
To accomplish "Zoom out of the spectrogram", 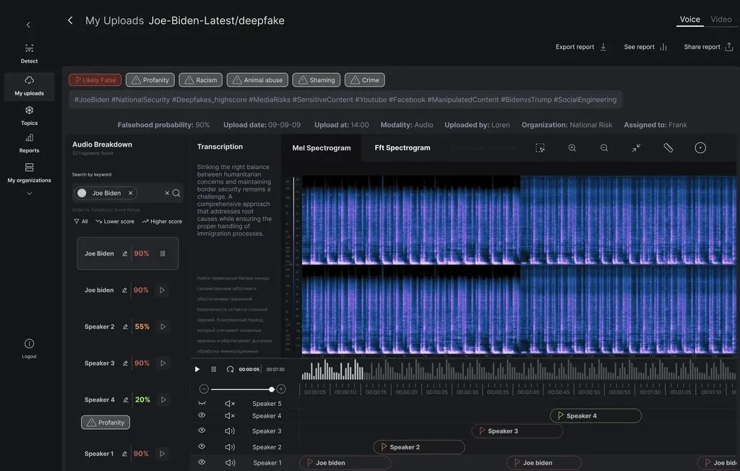I will [x=604, y=147].
